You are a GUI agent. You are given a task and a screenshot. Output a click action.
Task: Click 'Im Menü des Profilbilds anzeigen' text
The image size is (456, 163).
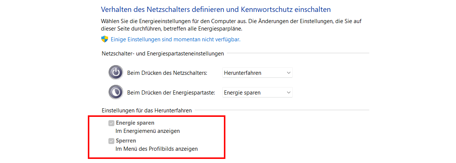pyautogui.click(x=157, y=149)
